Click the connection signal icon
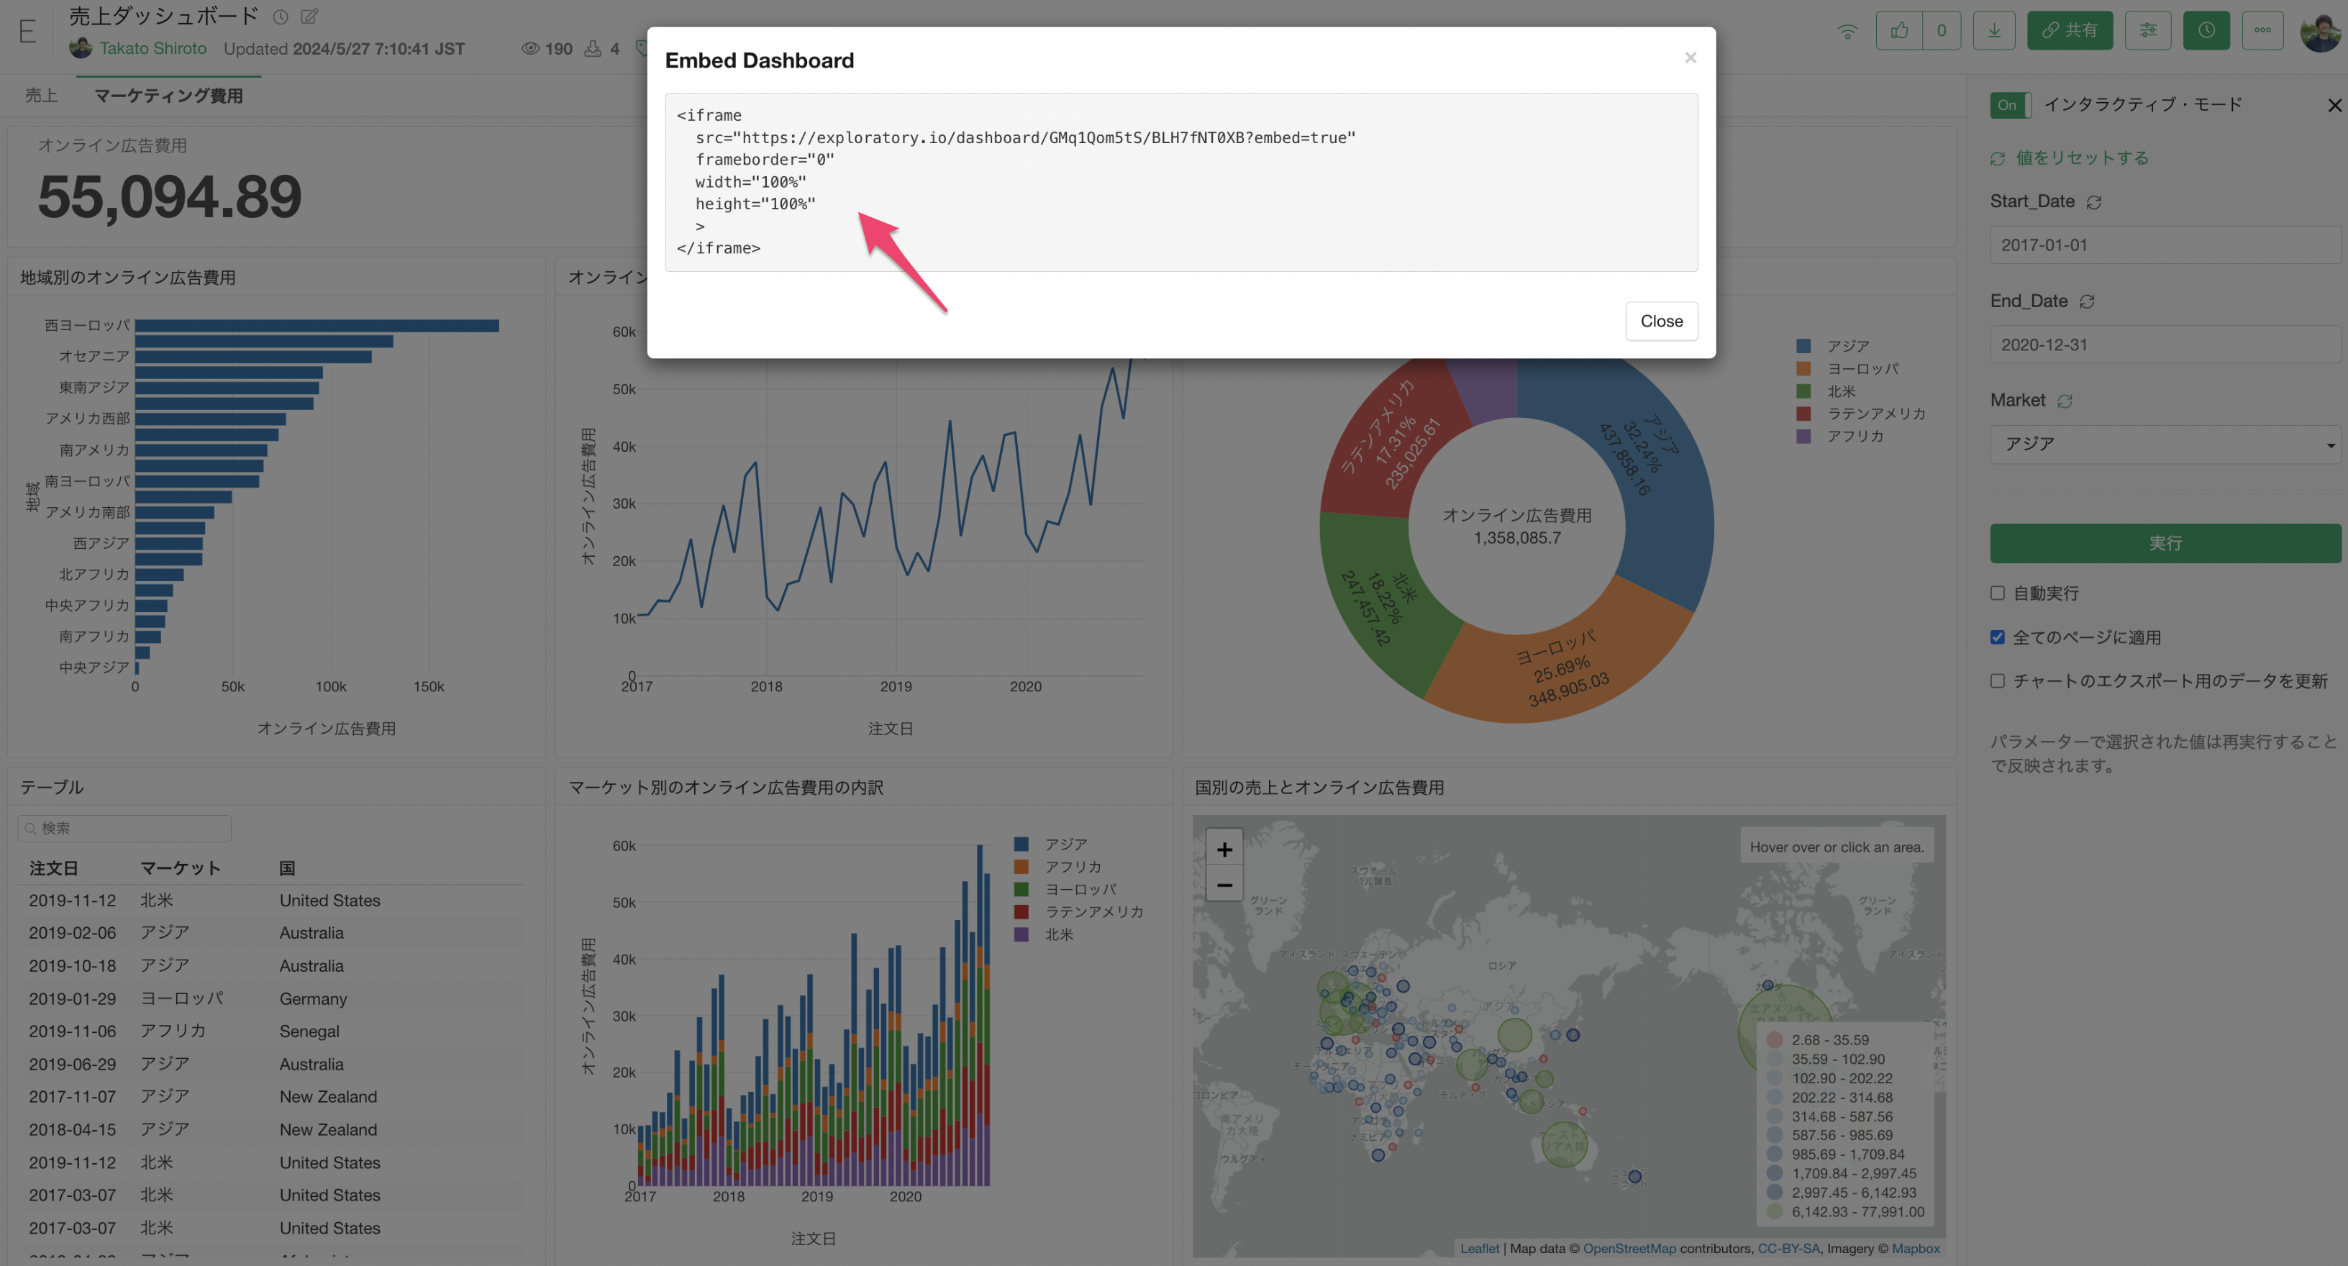 1847,31
